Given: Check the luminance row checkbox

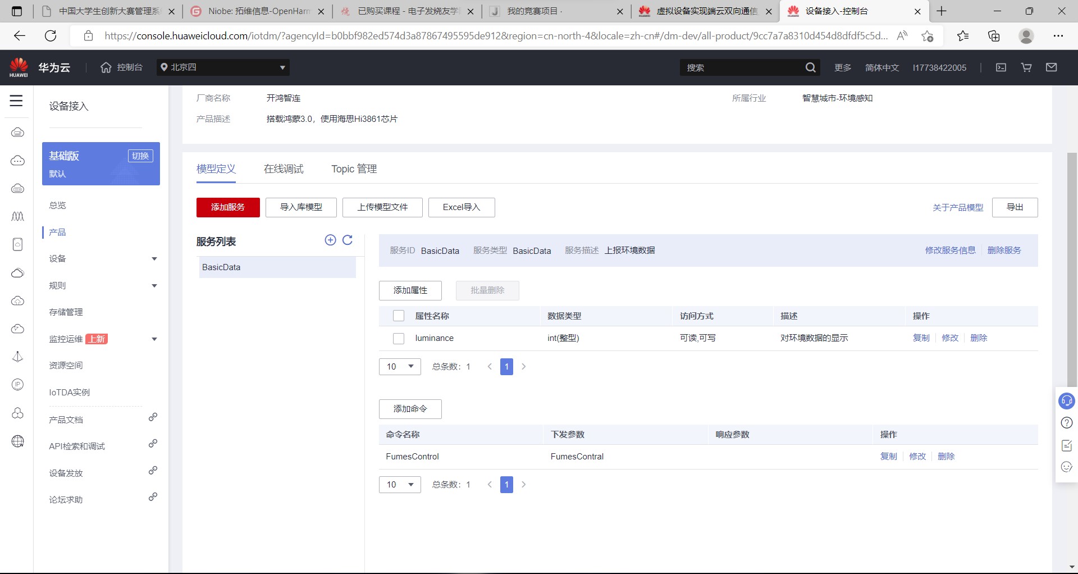Looking at the screenshot, I should click(x=399, y=339).
